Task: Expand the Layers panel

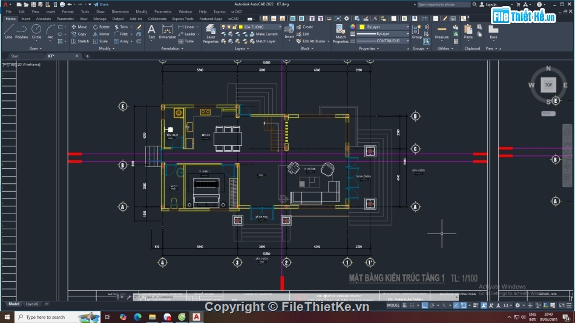Action: pyautogui.click(x=241, y=48)
